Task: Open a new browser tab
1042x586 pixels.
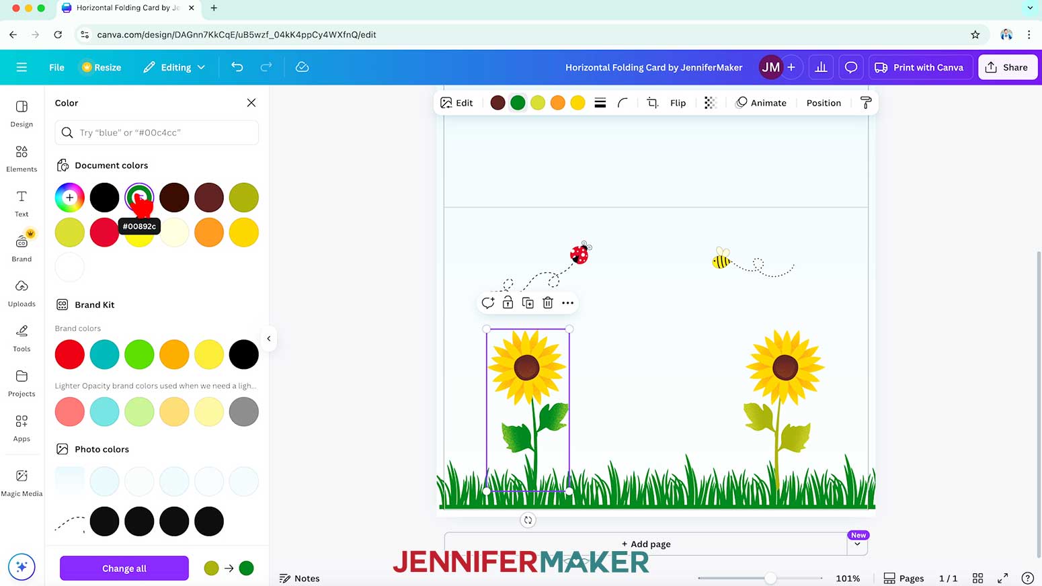Action: pos(214,8)
